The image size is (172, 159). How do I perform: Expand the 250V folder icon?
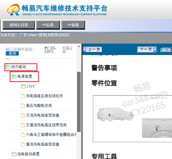(23, 86)
